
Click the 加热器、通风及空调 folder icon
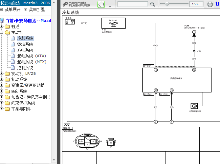pyautogui.click(x=7, y=97)
